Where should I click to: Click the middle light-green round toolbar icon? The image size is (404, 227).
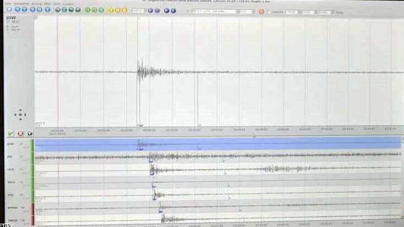pos(94,10)
